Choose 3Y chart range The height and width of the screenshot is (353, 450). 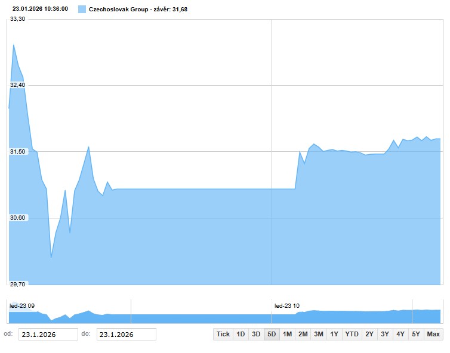tap(385, 334)
